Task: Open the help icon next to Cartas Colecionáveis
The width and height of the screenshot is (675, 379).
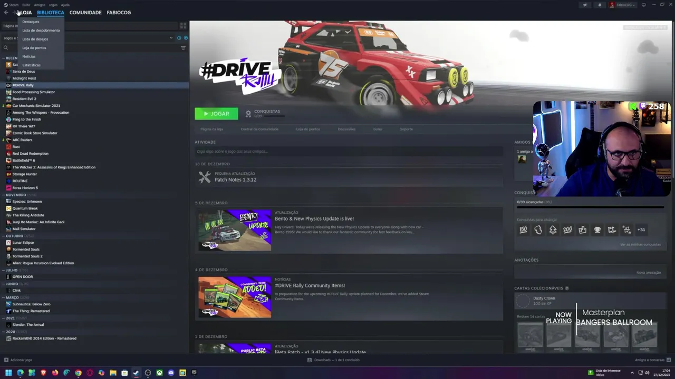Action: click(567, 288)
